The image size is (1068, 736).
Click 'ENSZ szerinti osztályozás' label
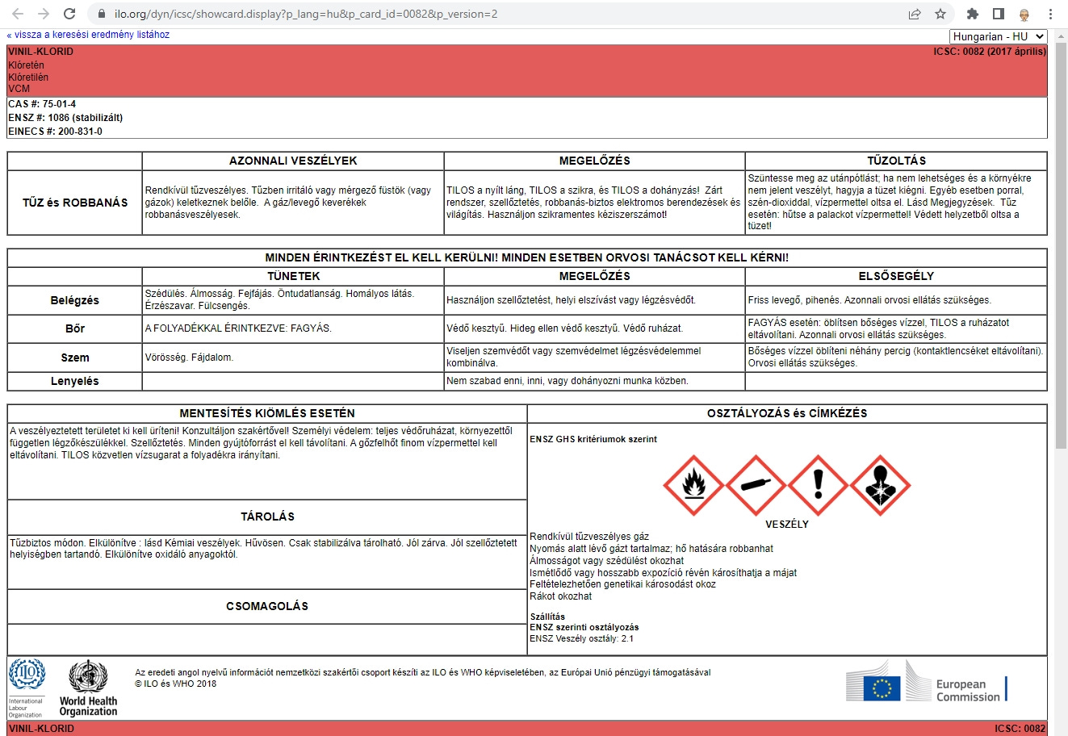[x=584, y=627]
